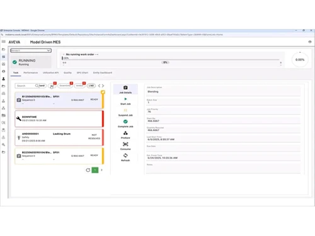Click the right chevron next to filters
This screenshot has width=315, height=236.
pyautogui.click(x=103, y=86)
